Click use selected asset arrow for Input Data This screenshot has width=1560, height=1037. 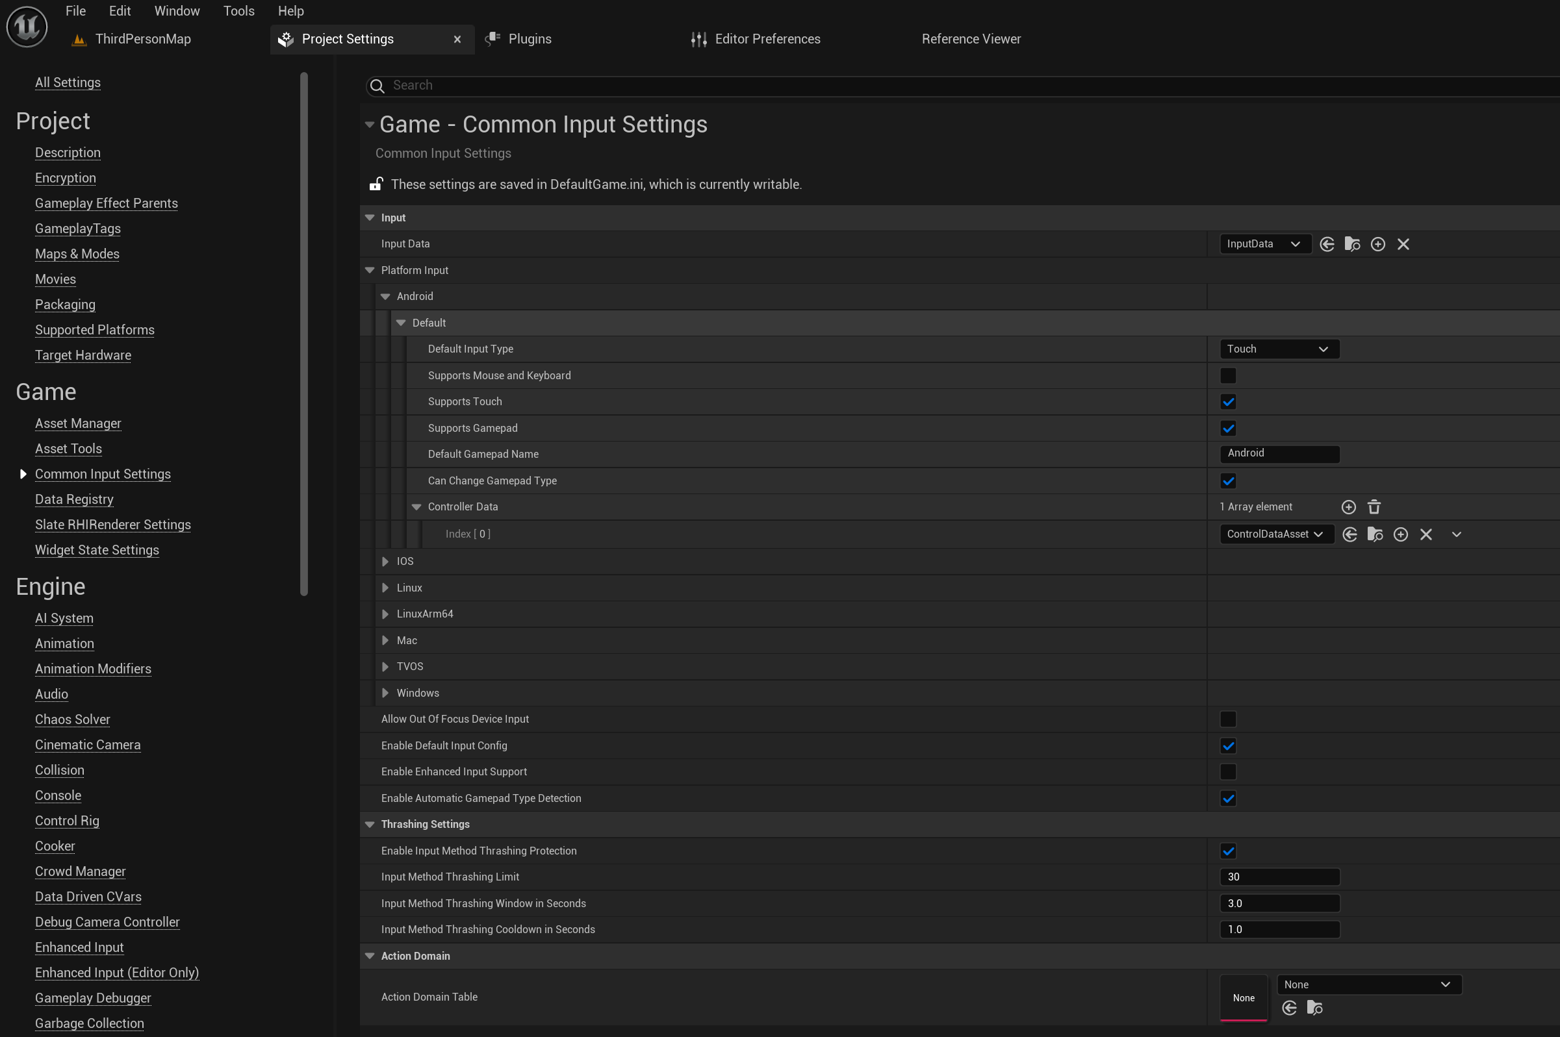coord(1327,244)
